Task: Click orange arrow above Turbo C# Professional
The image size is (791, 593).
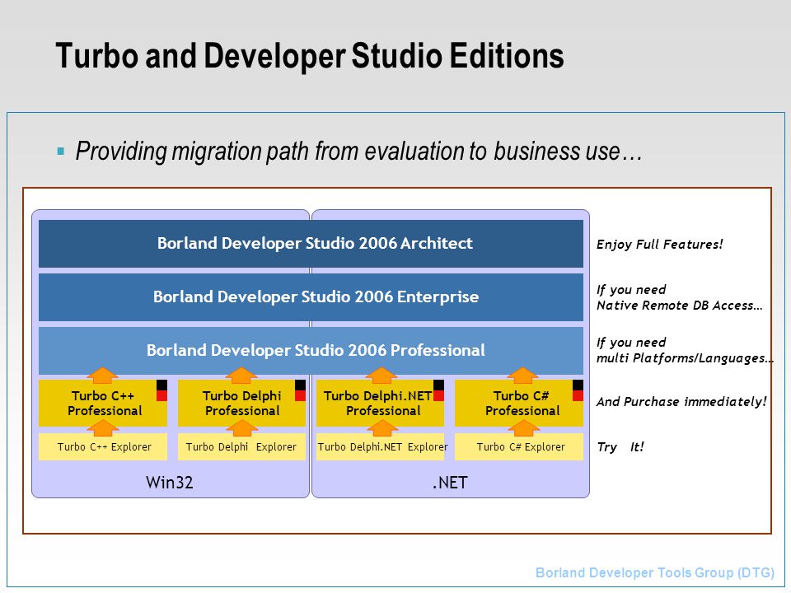Action: 522,376
